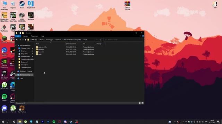Viewport: 222px width, 124px height.
Task: Switch to large icons view in status bar
Action: (143, 103)
